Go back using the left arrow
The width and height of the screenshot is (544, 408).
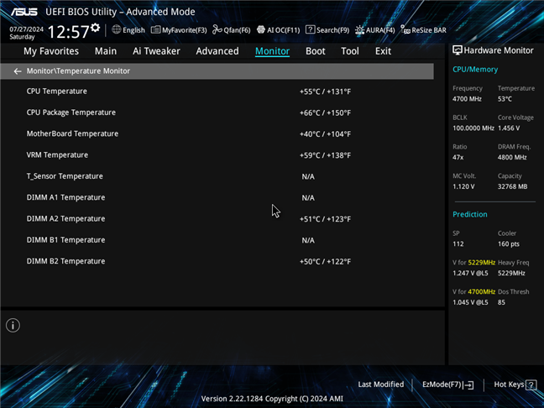[18, 71]
